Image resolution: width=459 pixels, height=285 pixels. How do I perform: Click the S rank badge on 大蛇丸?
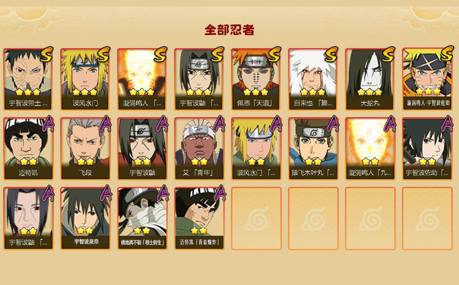(x=388, y=54)
